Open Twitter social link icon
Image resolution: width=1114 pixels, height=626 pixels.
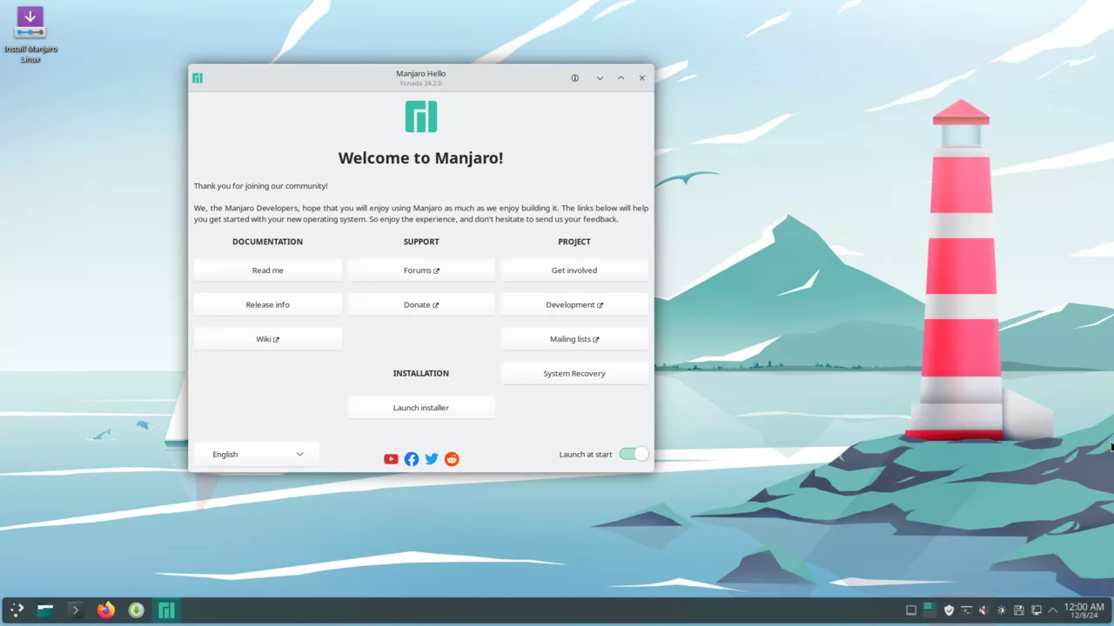pyautogui.click(x=432, y=459)
